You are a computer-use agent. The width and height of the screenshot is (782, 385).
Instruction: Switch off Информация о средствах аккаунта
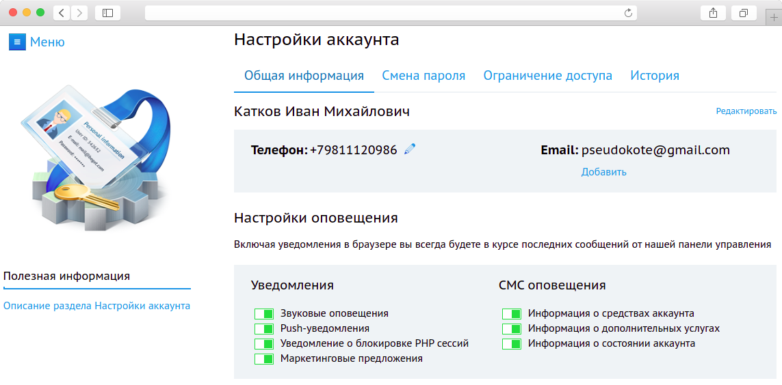coord(511,313)
